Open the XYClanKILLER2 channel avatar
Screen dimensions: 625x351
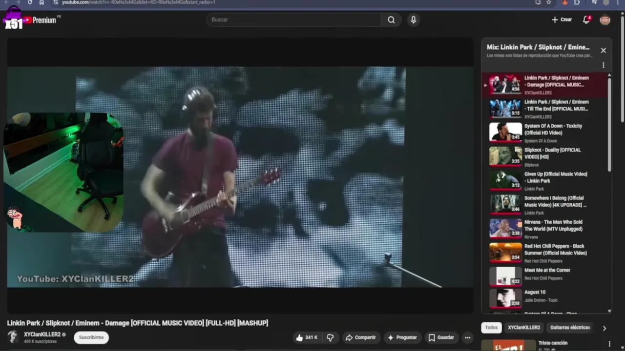[13, 337]
